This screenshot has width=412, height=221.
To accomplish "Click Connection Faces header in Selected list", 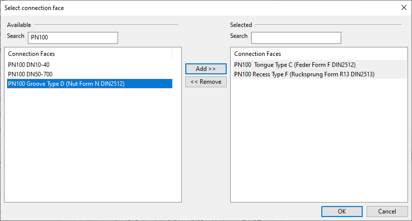I will [258, 53].
